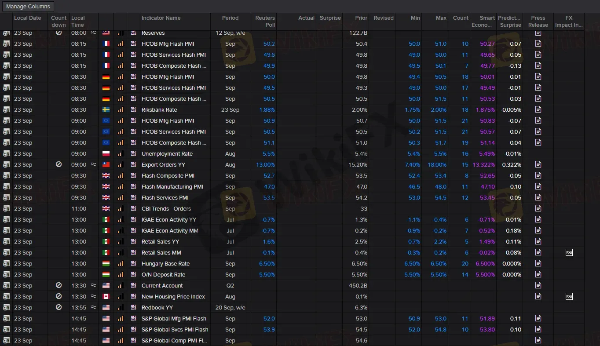This screenshot has height=346, width=600.
Task: Open press release for Flash Services PMI
Action: (538, 197)
